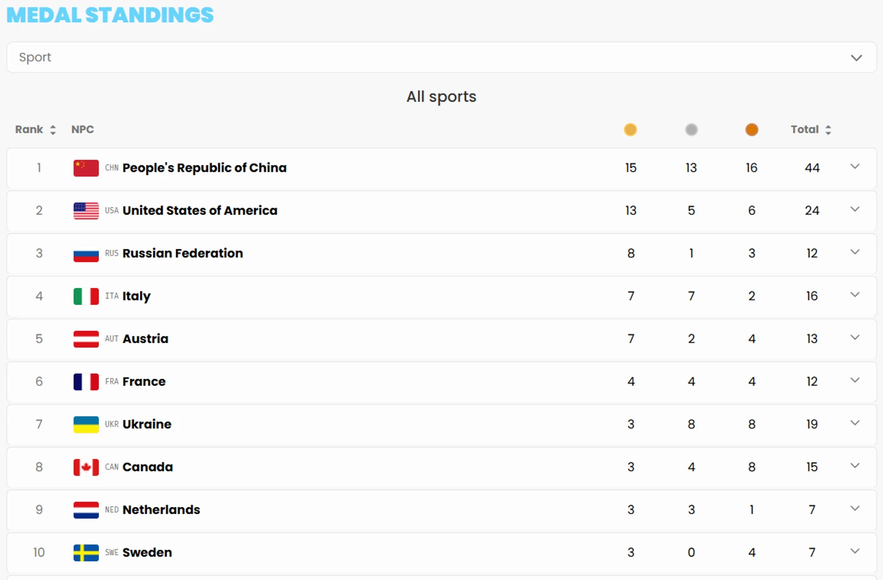This screenshot has height=580, width=883.
Task: Expand the People's Republic of China row
Action: point(855,167)
